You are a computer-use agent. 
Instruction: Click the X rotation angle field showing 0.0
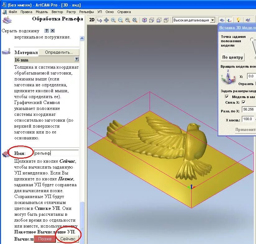251,76
